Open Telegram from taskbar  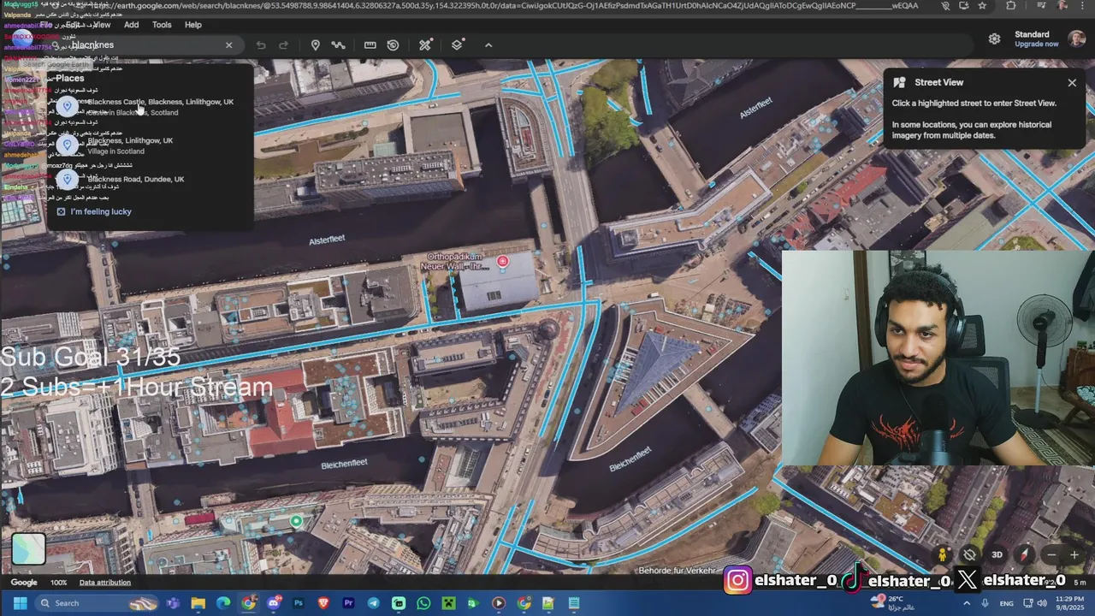374,603
